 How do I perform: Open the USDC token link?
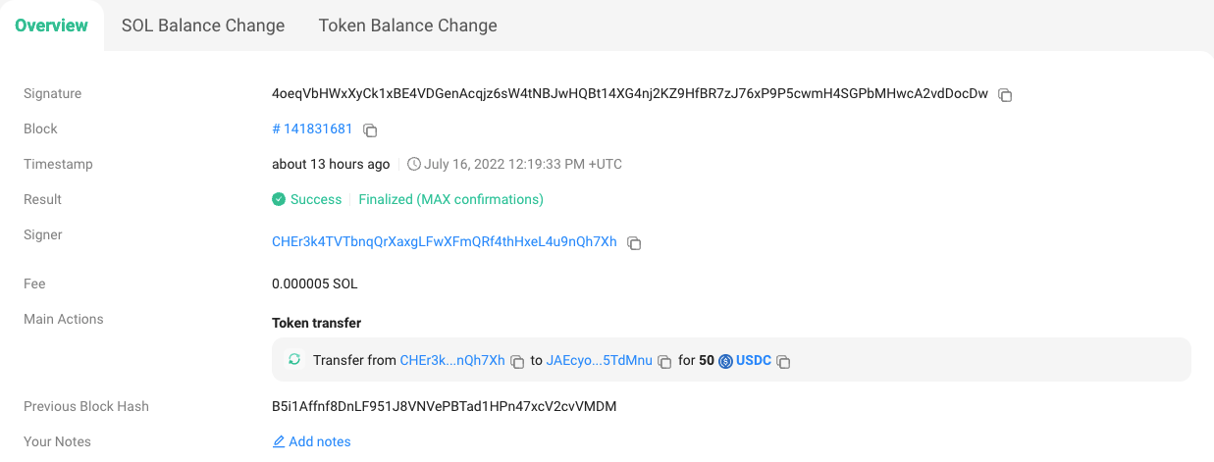(756, 360)
